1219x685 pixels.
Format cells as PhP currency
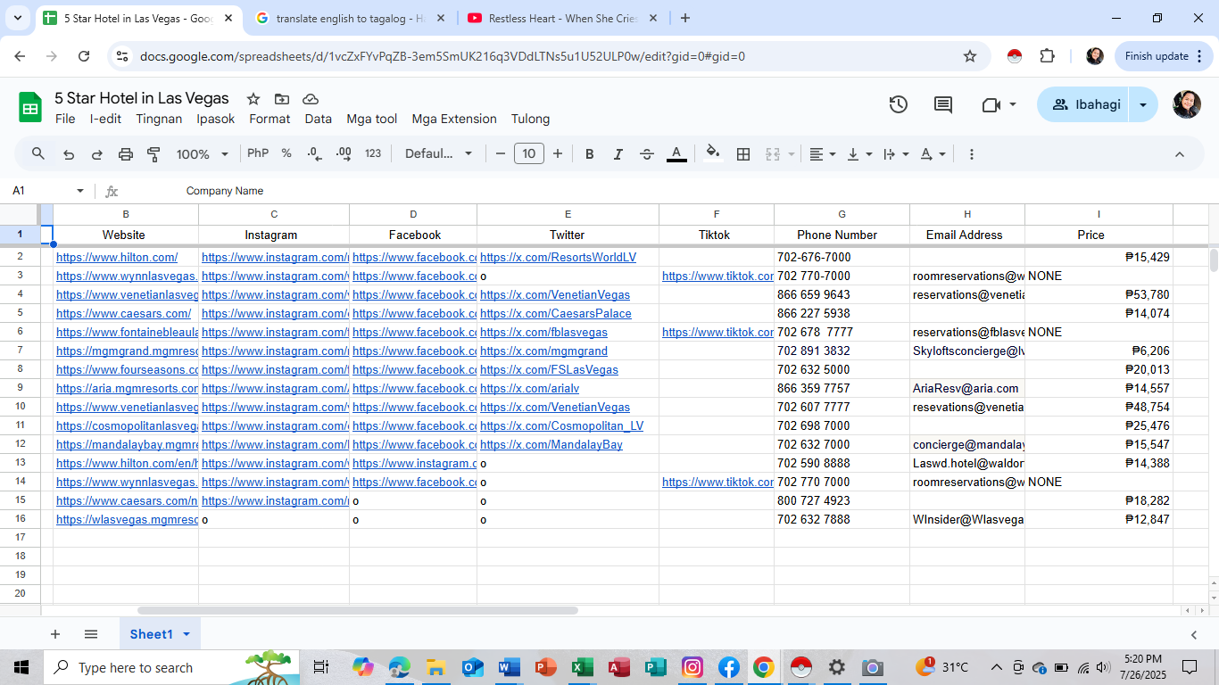258,153
